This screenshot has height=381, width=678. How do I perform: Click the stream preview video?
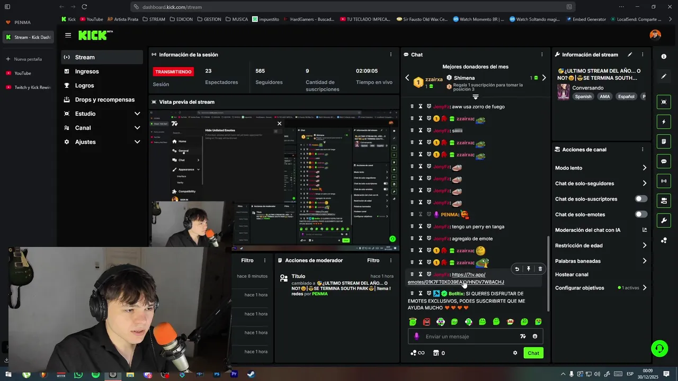[x=274, y=180]
